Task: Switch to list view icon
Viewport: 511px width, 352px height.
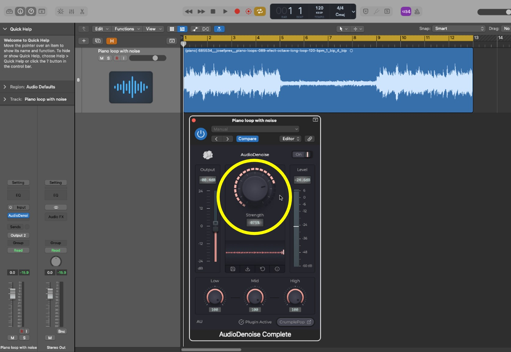Action: (182, 29)
